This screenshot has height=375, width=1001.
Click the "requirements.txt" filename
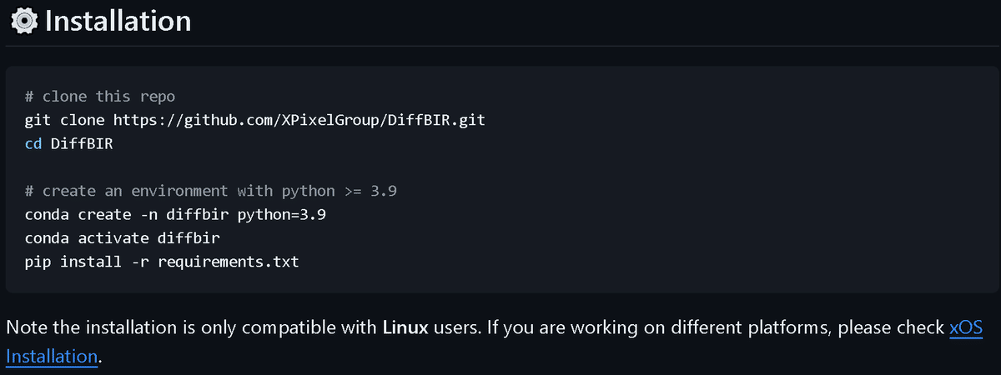[x=228, y=262]
